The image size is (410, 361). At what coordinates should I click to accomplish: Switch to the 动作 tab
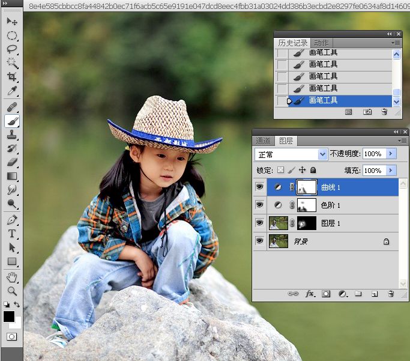pyautogui.click(x=321, y=43)
